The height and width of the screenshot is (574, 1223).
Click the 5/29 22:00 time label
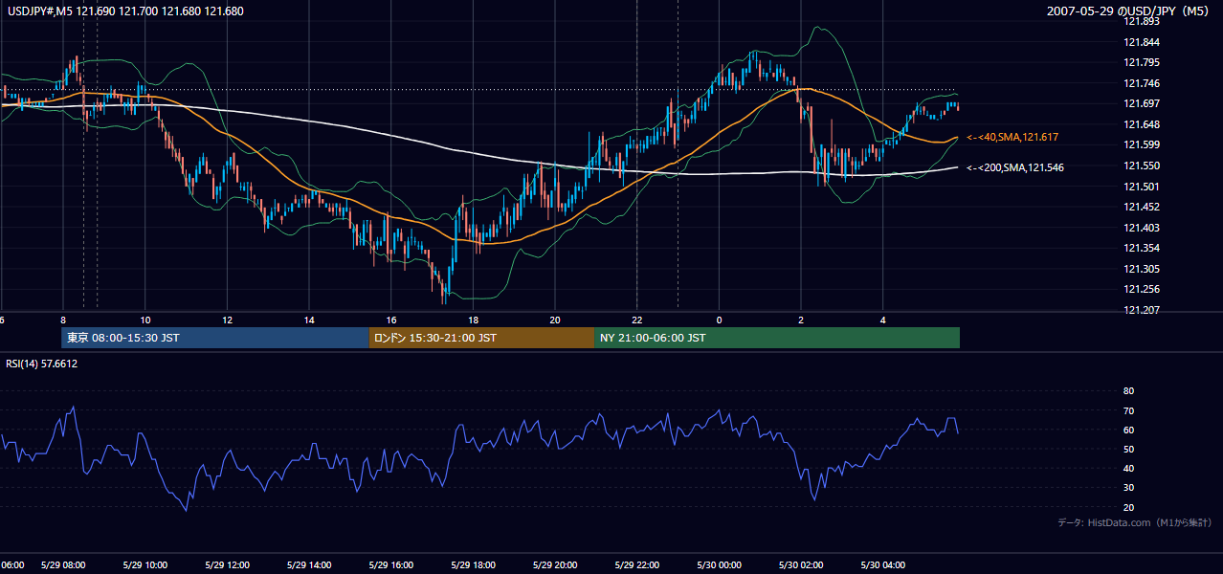pos(637,565)
